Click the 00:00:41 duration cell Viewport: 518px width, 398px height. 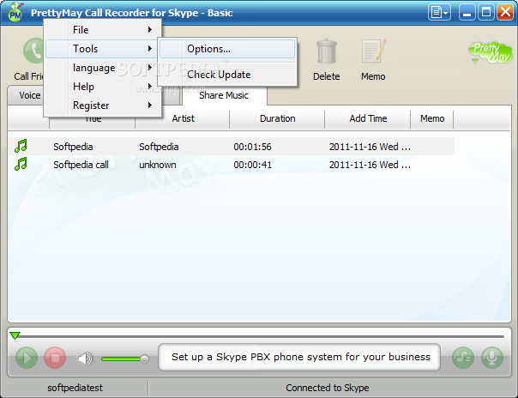[x=252, y=165]
